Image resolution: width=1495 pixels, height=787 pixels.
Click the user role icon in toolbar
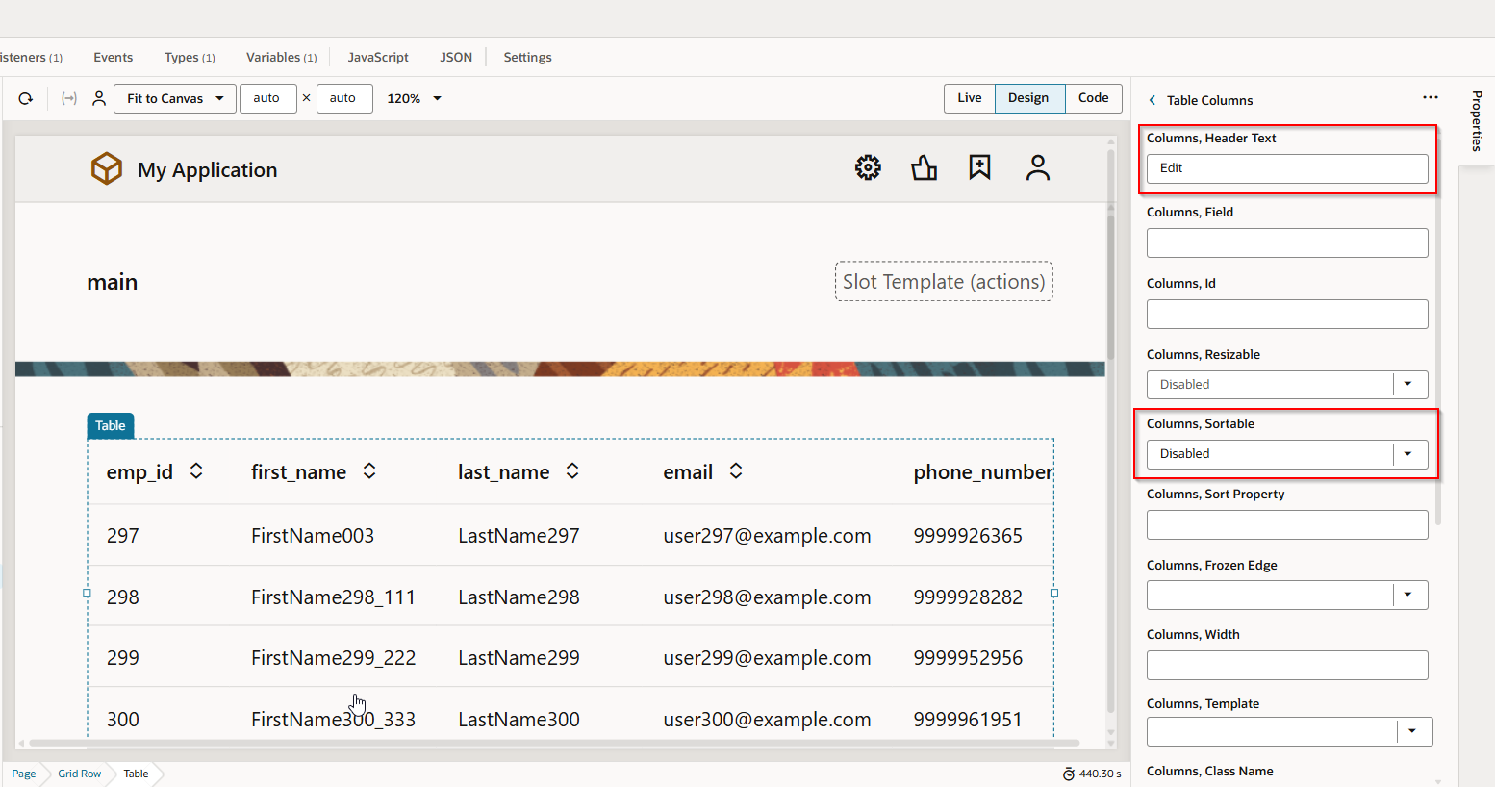pos(99,98)
